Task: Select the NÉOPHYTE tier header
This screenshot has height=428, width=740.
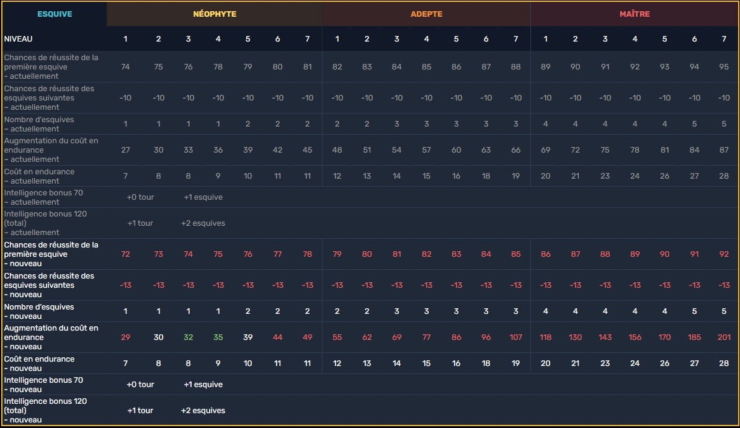Action: tap(215, 14)
